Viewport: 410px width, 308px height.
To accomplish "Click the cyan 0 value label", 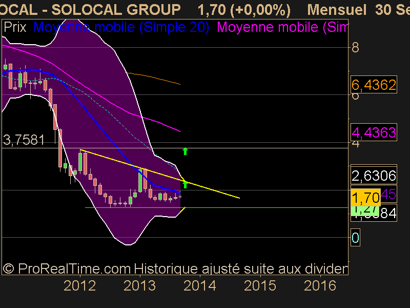I will (355, 238).
